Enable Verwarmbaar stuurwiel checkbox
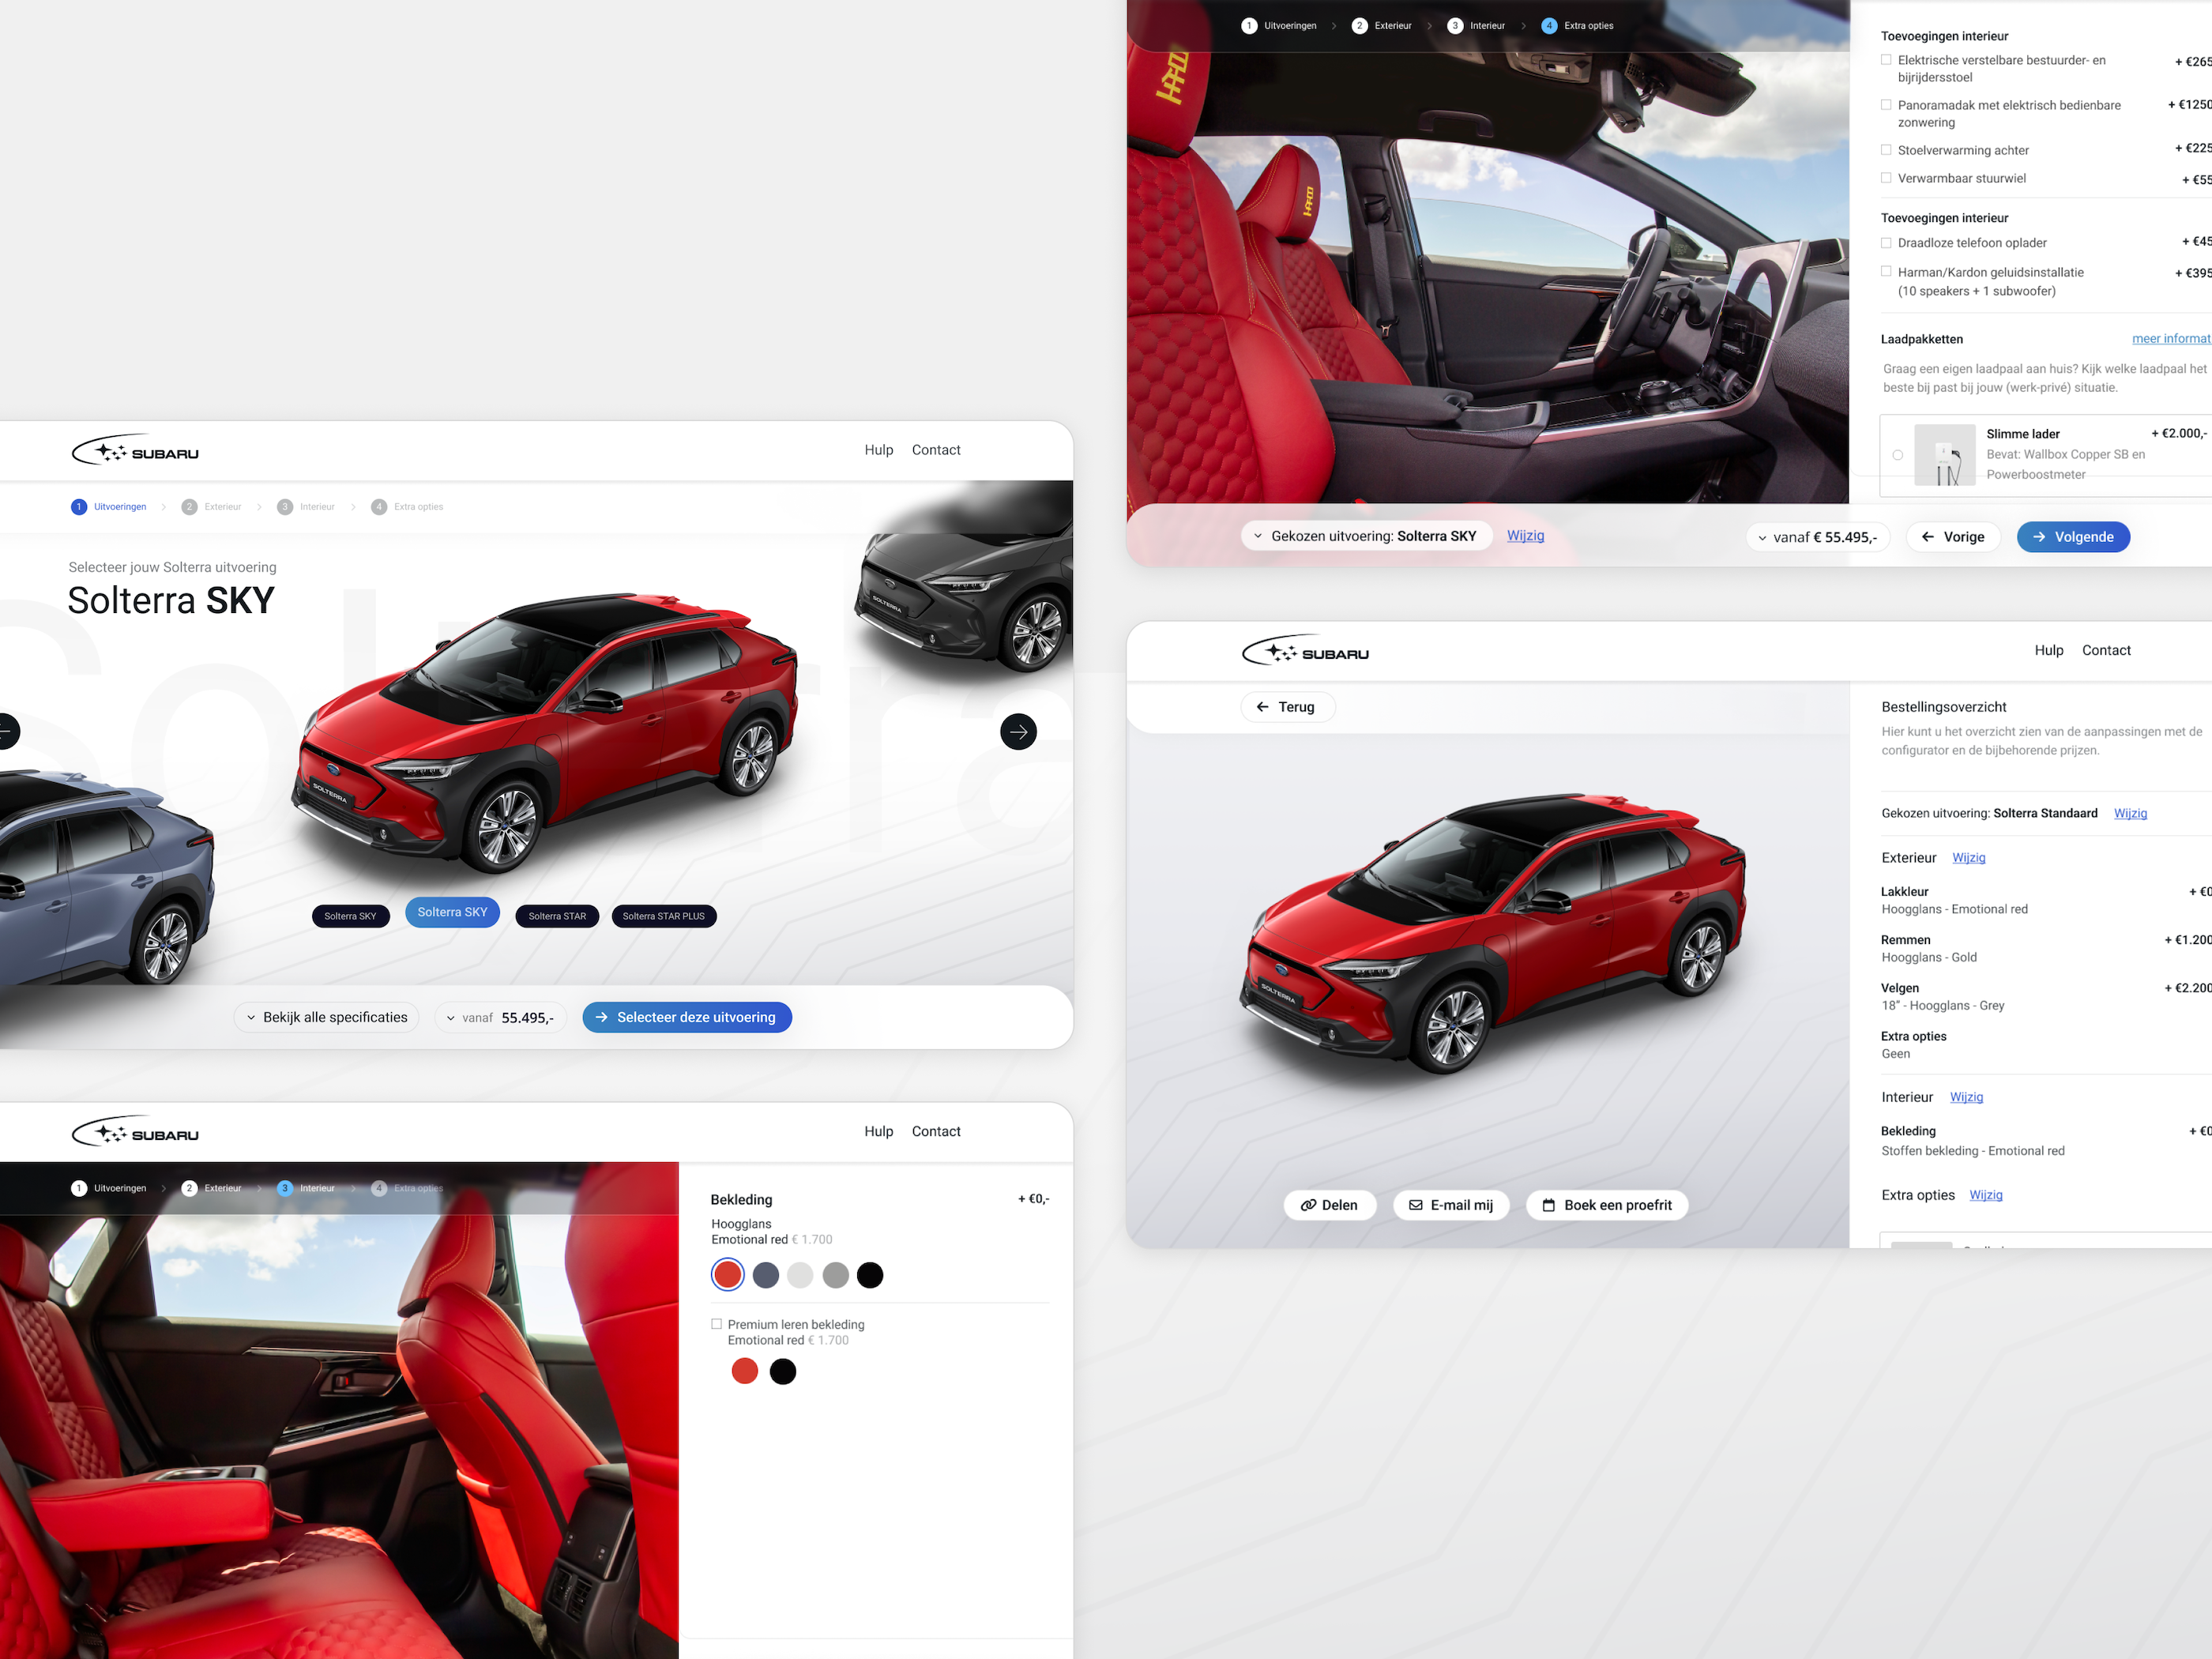Screen dimensions: 2212x1659 pyautogui.click(x=1886, y=178)
